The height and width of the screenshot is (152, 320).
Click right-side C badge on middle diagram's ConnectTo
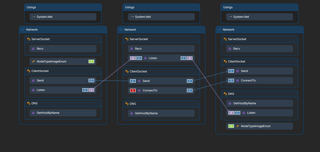tap(189, 90)
